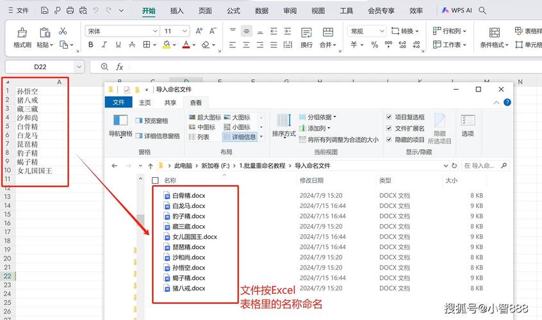Click the Explorer help question mark icon
This screenshot has width=542, height=320.
point(507,102)
